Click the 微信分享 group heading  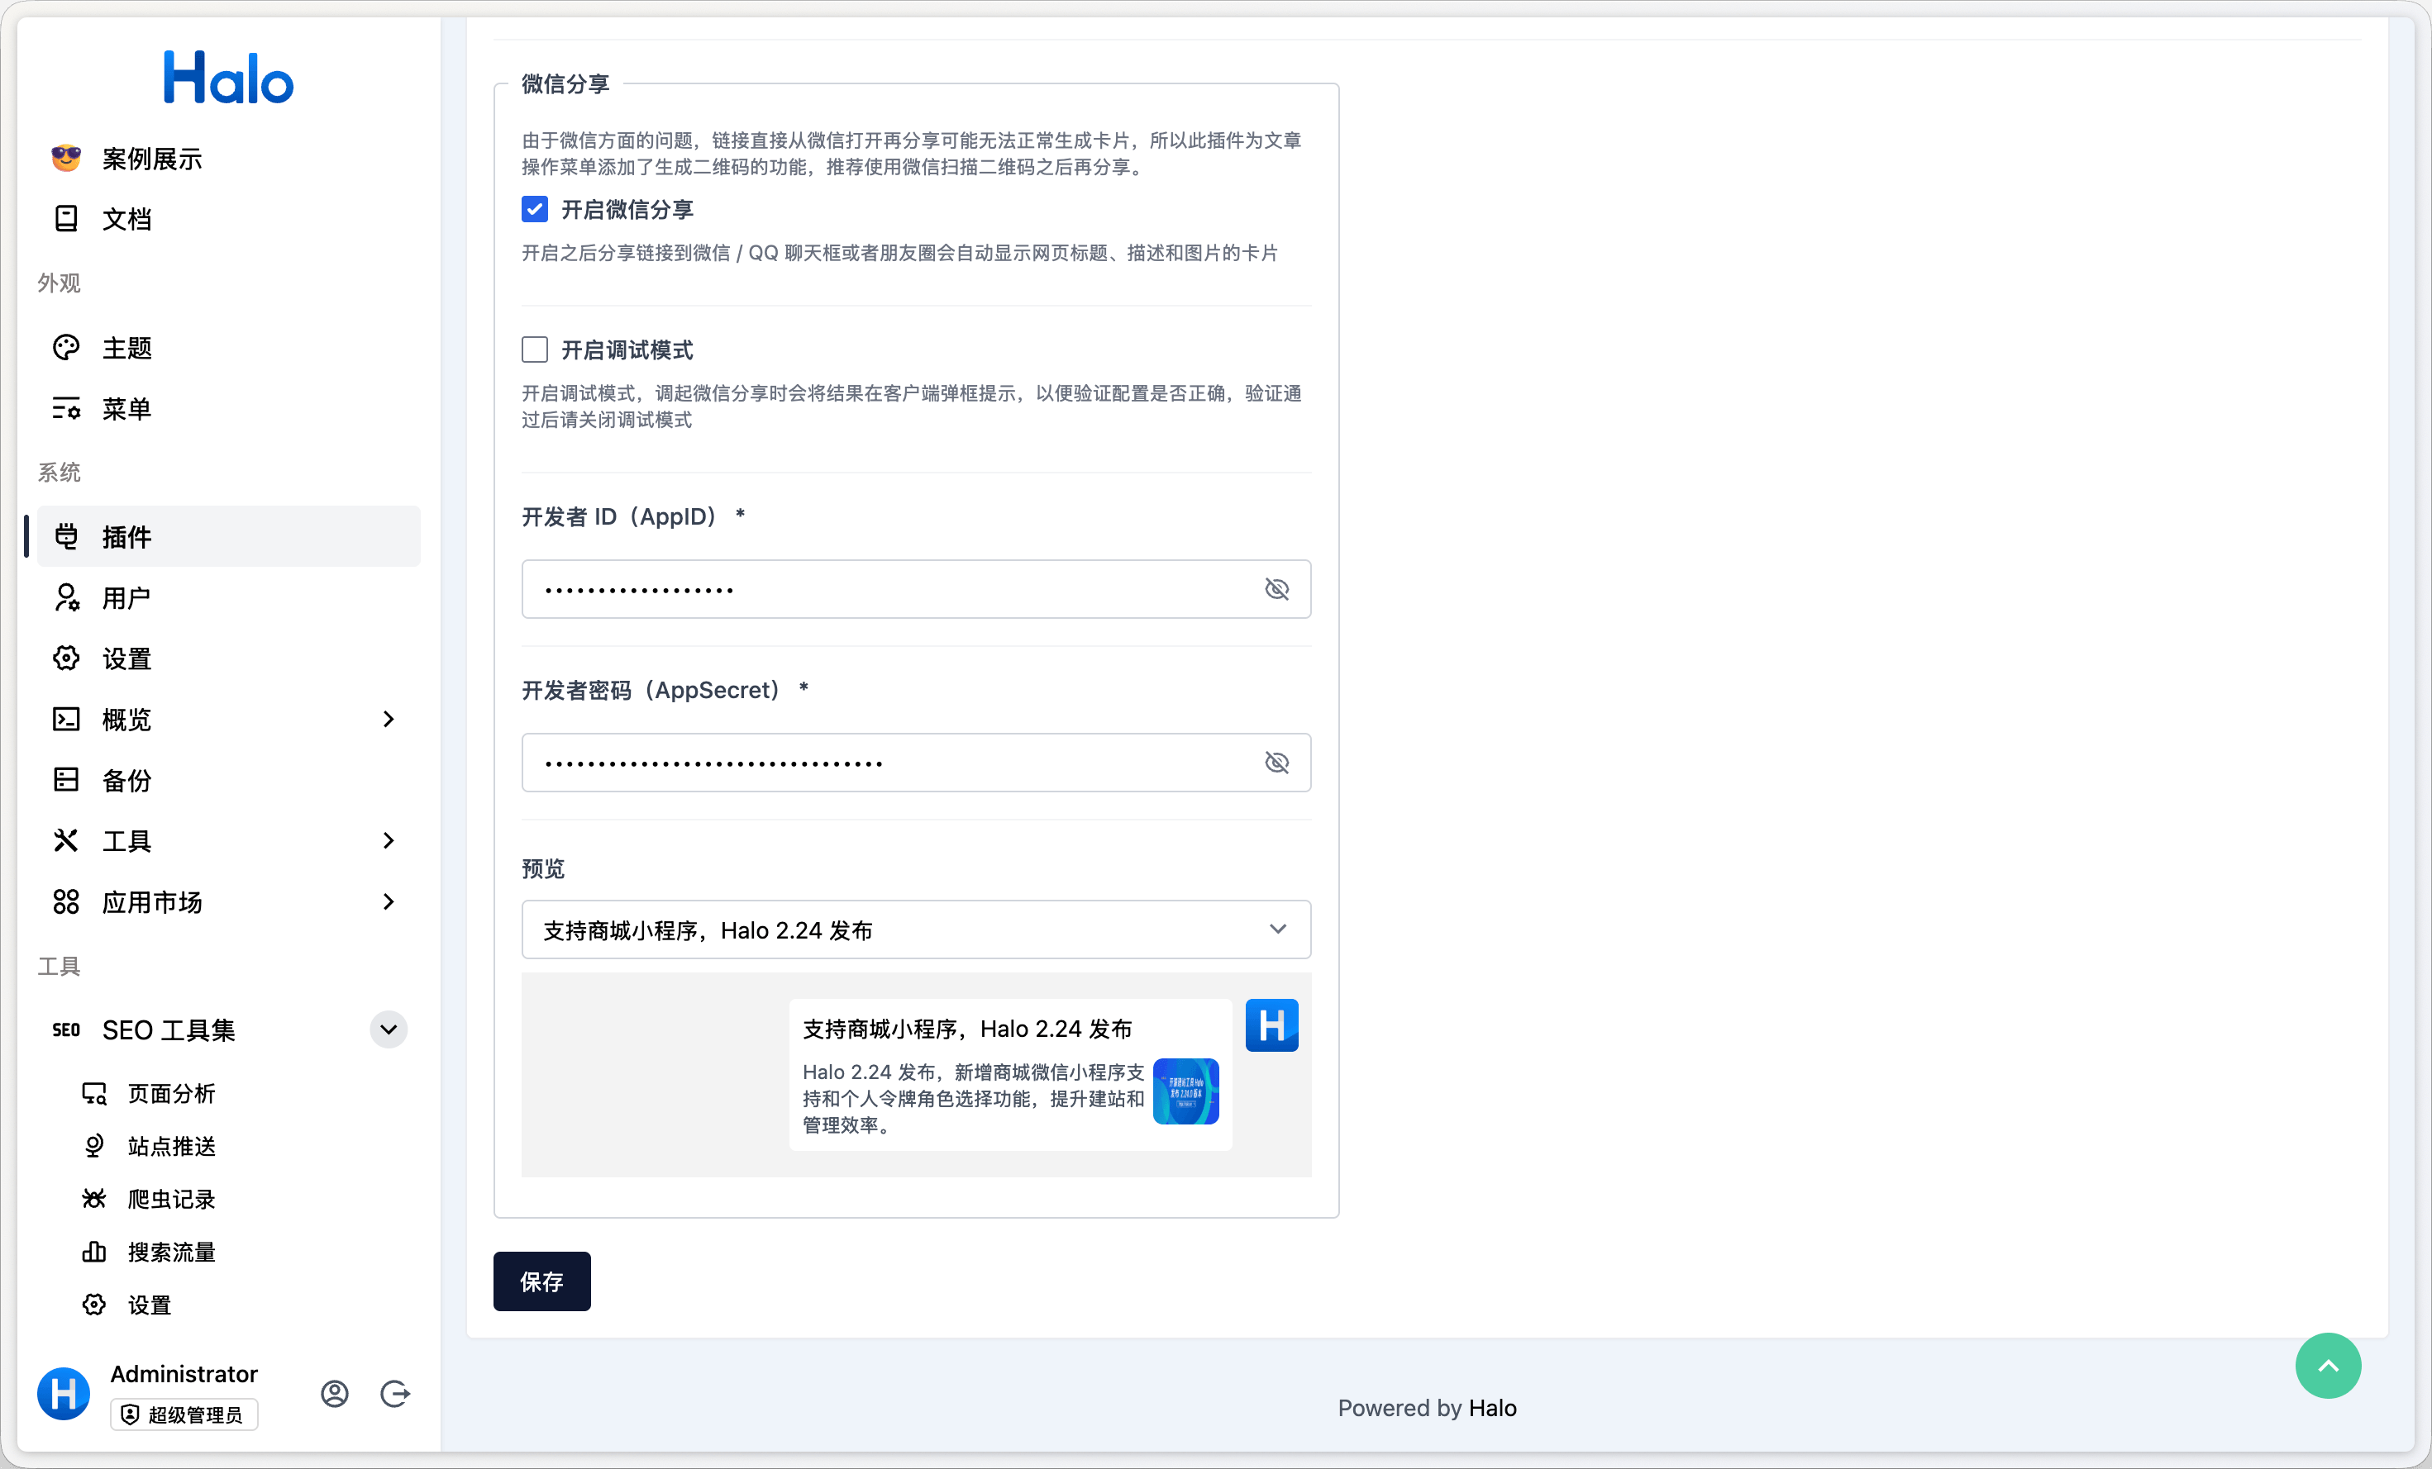click(x=565, y=83)
